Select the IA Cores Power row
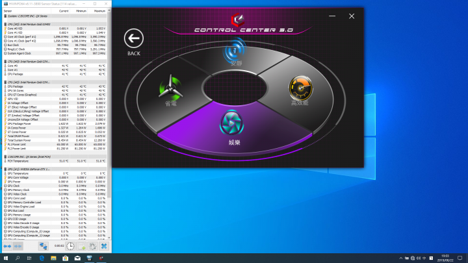This screenshot has width=468, height=263. pos(55,128)
